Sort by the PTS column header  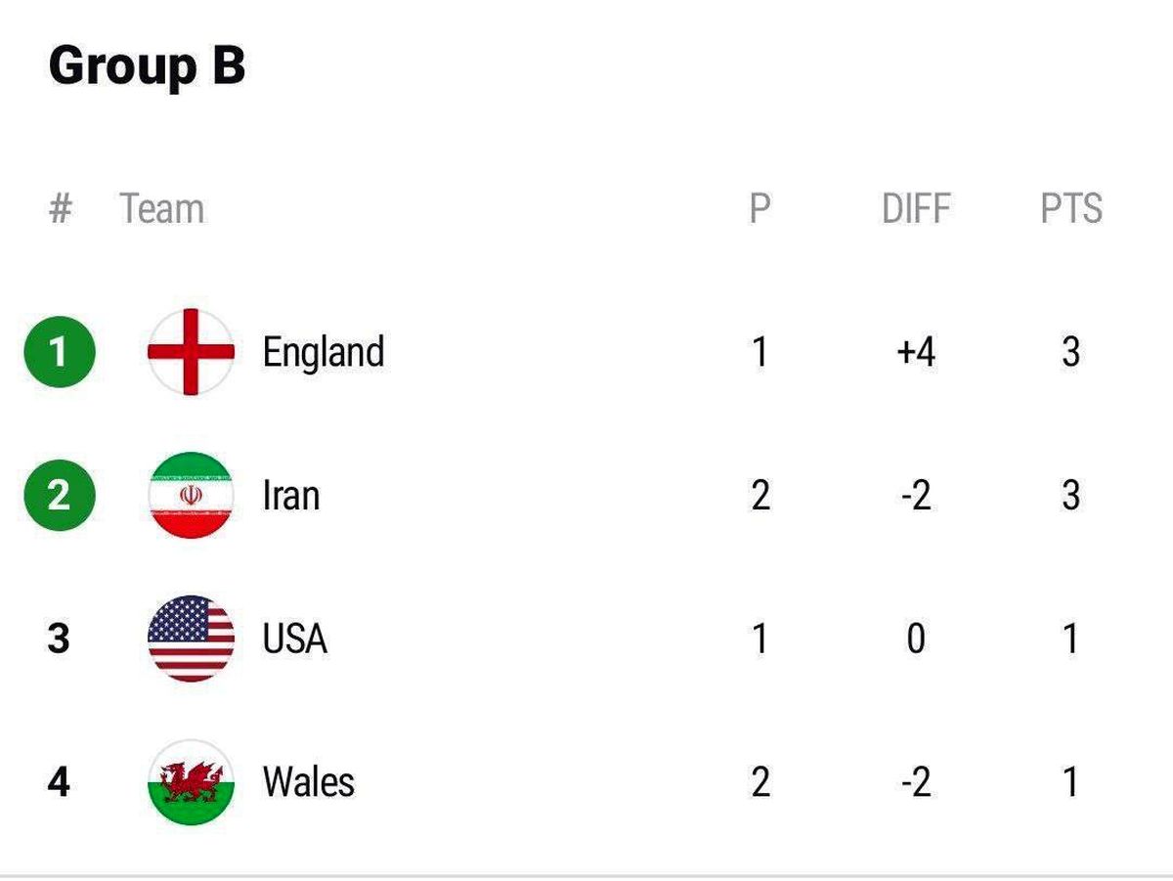(x=1071, y=208)
